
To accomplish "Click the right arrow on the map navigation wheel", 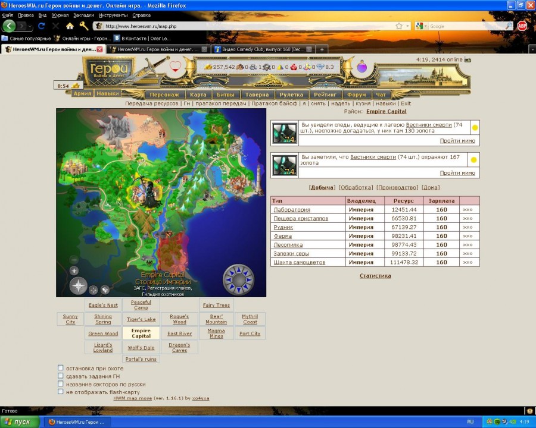I will tap(249, 280).
